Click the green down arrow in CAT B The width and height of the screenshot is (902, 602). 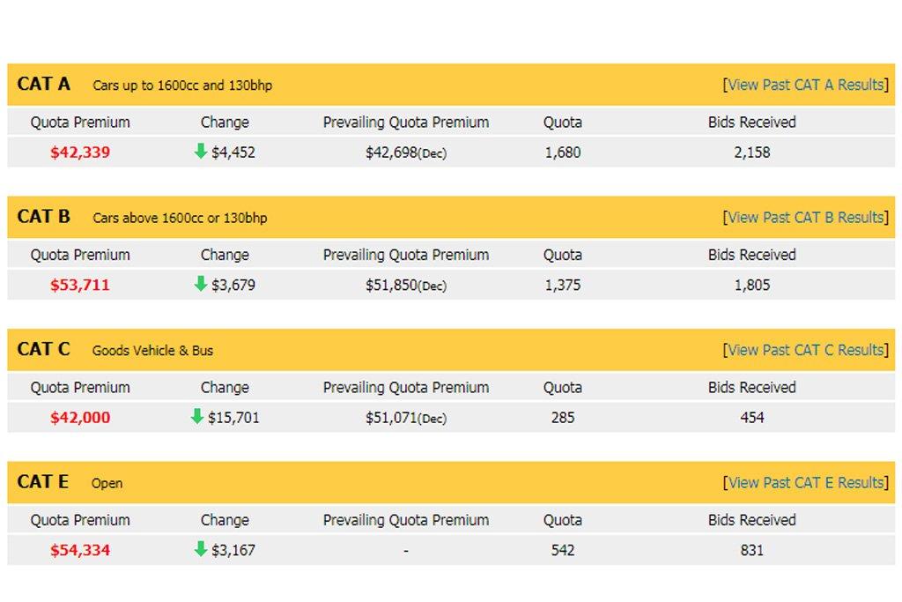pyautogui.click(x=201, y=284)
